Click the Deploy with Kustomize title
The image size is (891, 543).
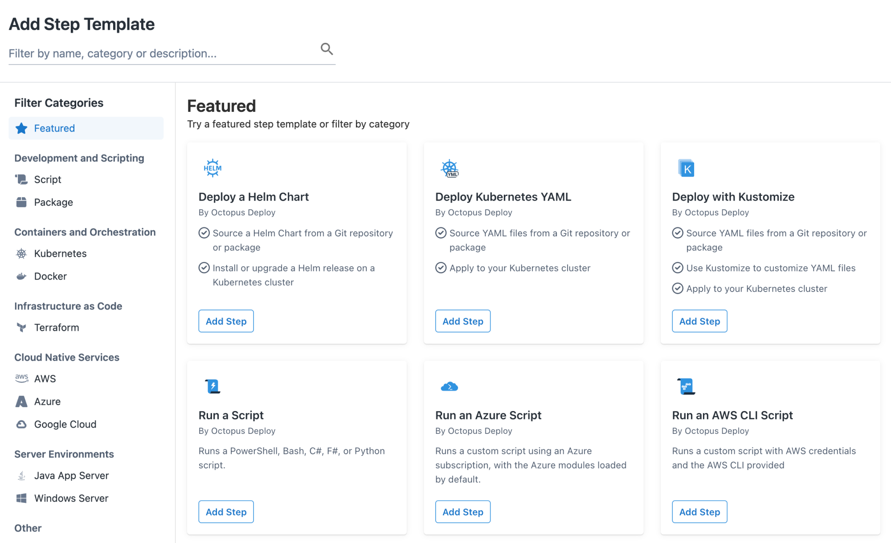point(733,197)
